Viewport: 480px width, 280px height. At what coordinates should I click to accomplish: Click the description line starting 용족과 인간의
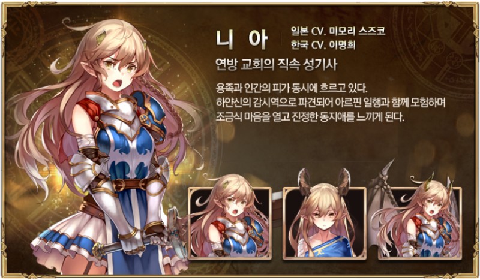click(x=292, y=89)
